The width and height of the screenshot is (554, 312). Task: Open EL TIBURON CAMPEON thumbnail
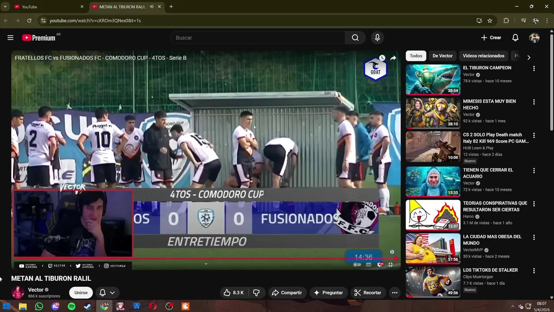[x=433, y=80]
